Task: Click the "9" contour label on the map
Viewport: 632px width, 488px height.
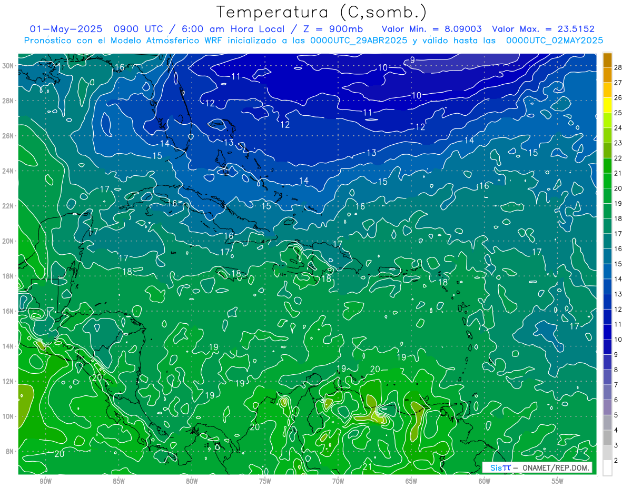Action: 413,60
